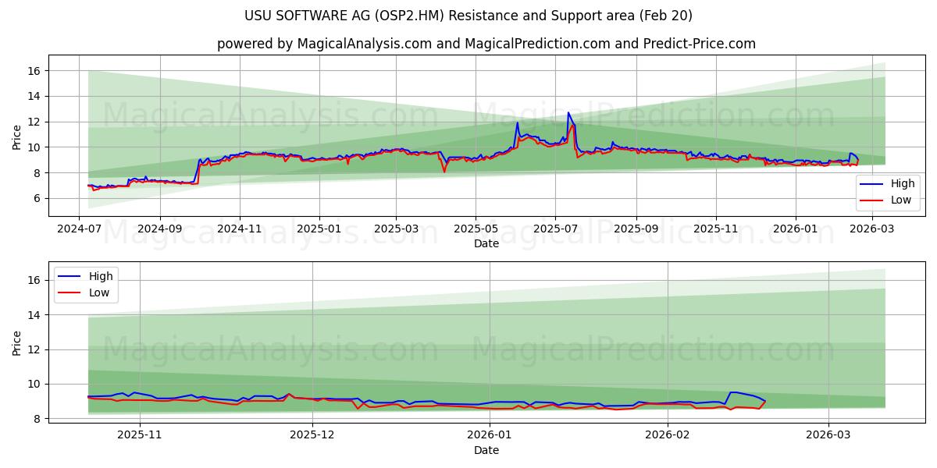
Task: Click the "Date" x-axis label of upper chart
Action: (486, 244)
